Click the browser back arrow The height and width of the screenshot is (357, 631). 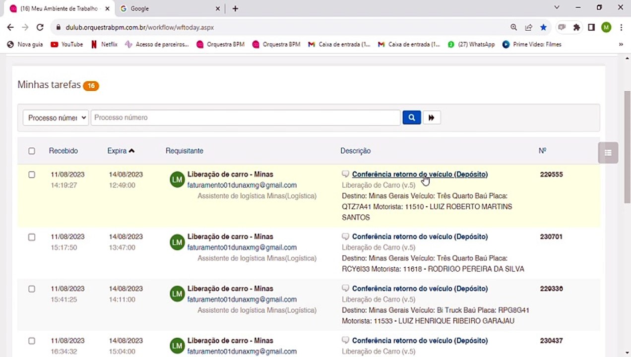(x=10, y=27)
